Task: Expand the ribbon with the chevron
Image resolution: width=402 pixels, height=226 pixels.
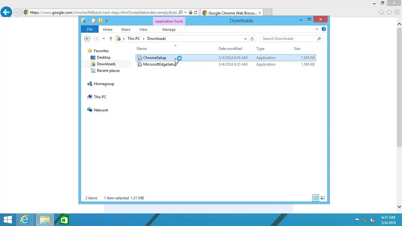Action: [x=317, y=29]
